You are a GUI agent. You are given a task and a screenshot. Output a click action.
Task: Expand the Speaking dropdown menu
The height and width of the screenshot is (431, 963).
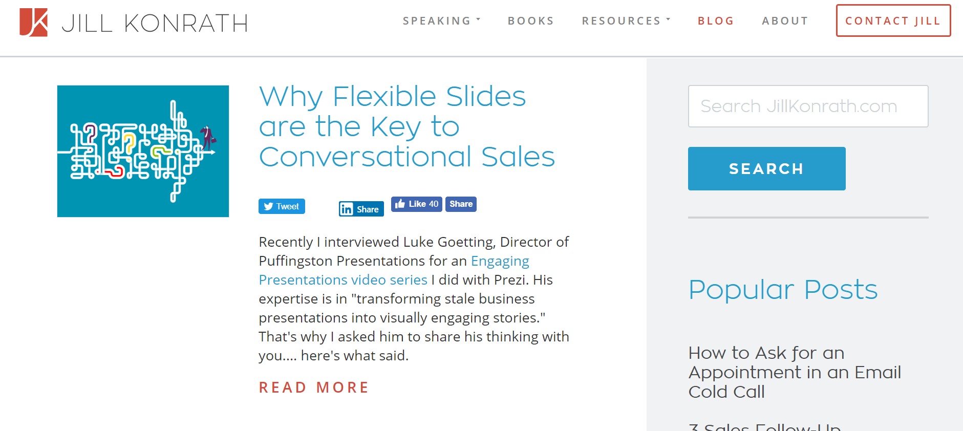(x=441, y=21)
